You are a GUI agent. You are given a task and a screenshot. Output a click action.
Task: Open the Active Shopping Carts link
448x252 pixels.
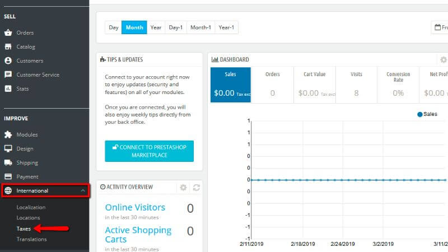click(x=138, y=235)
